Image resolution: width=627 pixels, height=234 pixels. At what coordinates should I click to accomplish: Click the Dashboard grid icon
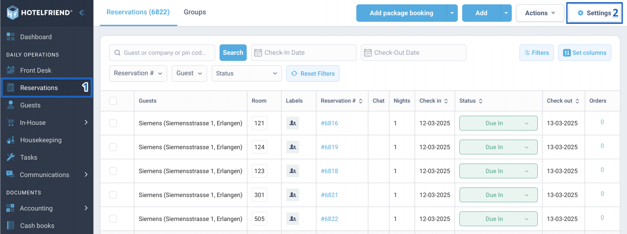click(11, 37)
